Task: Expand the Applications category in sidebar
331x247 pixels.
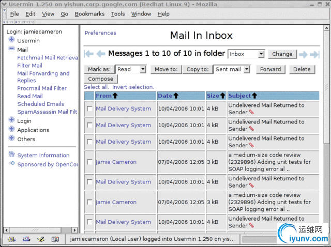Action: point(11,129)
